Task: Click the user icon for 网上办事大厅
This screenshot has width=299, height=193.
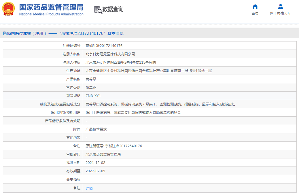Action: click(x=280, y=7)
